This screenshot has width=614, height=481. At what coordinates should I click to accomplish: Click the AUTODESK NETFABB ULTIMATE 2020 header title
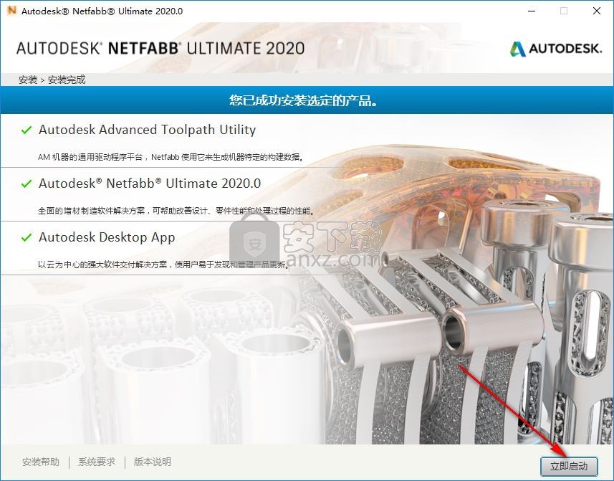(x=160, y=48)
